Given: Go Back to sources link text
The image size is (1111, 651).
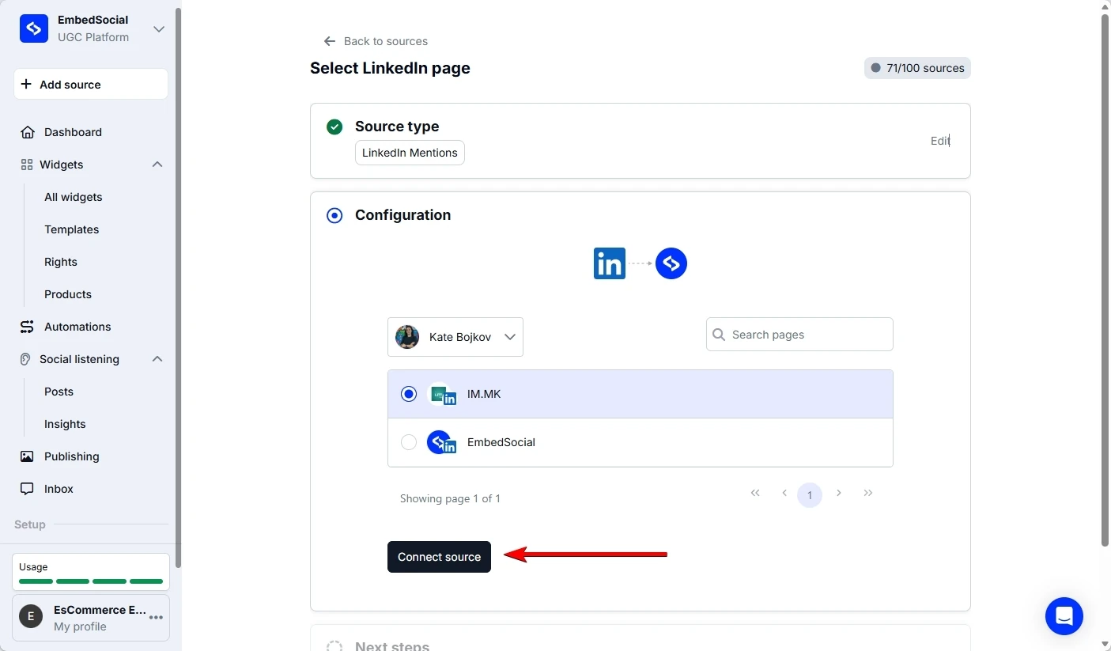Looking at the screenshot, I should tap(386, 41).
